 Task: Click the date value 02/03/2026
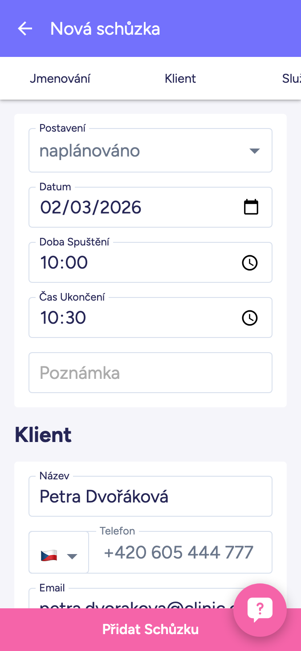click(91, 208)
